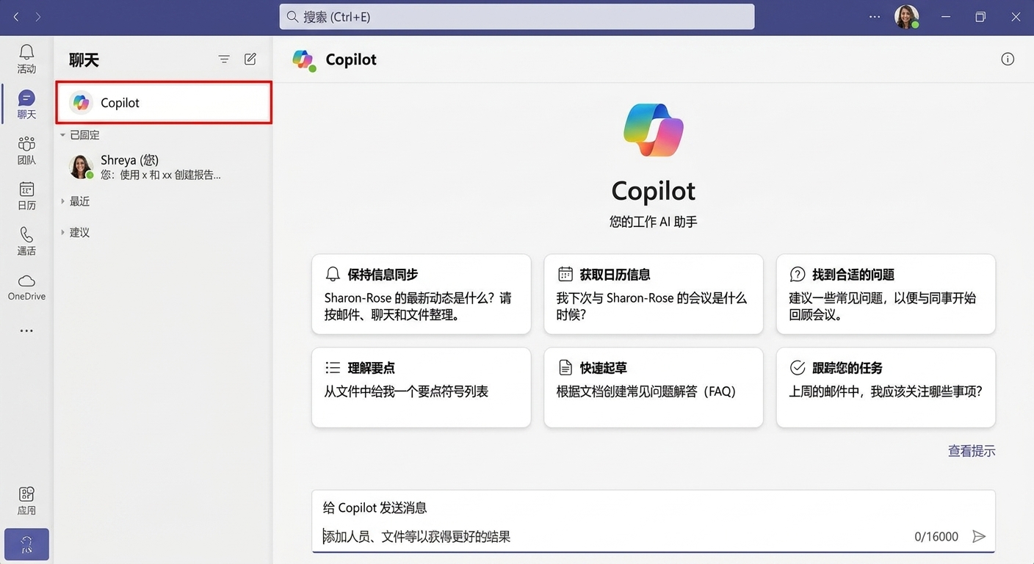Focus the search box (搜索 Ctrl+E)
This screenshot has width=1034, height=564.
517,17
